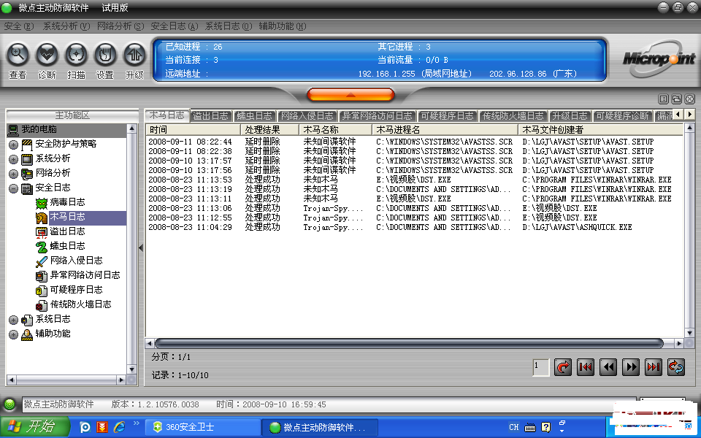Viewport: 701px width, 438px height.
Task: Click the Micropoint logo
Action: [659, 58]
